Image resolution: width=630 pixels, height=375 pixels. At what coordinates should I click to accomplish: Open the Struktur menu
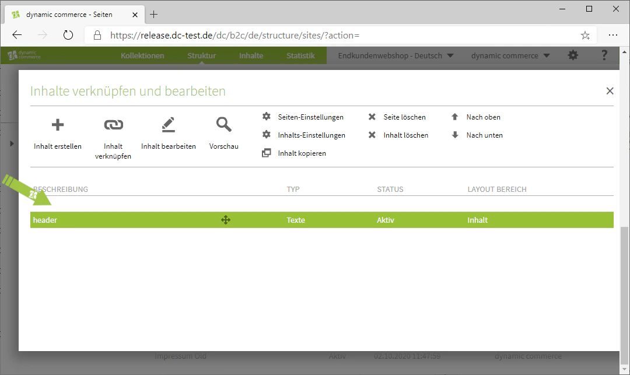pyautogui.click(x=202, y=56)
